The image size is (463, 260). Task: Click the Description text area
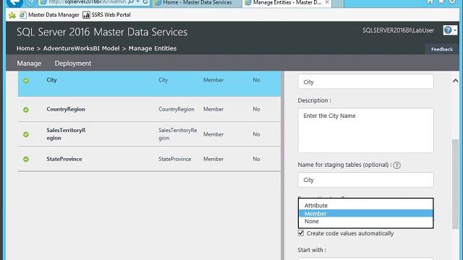[x=365, y=130]
